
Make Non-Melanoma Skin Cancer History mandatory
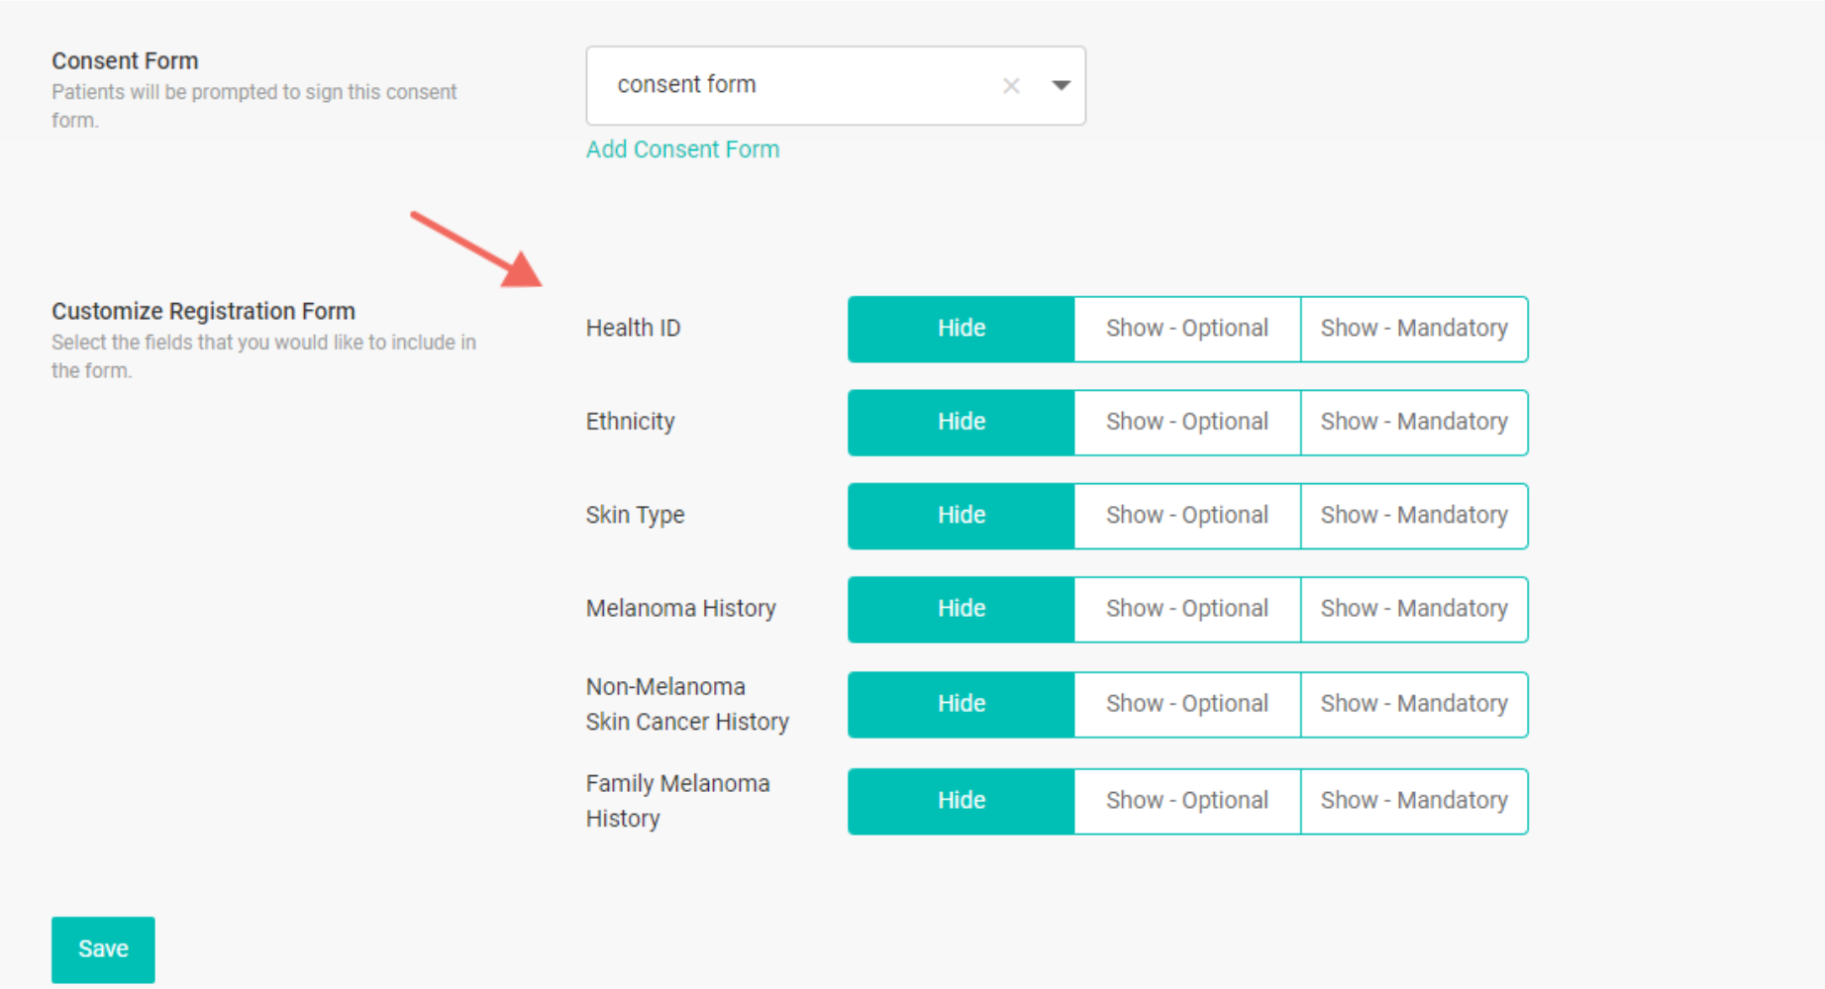coord(1413,704)
